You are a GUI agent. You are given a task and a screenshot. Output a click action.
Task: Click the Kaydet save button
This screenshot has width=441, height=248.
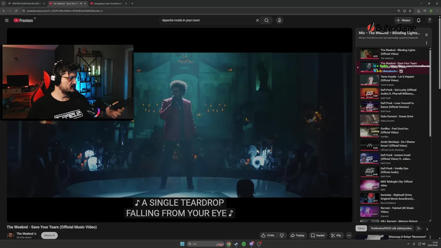318,236
